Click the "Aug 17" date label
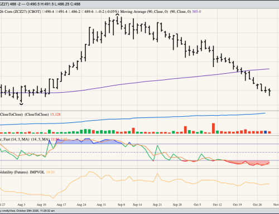Screen dimensions: 279x214 (x=61, y=205)
